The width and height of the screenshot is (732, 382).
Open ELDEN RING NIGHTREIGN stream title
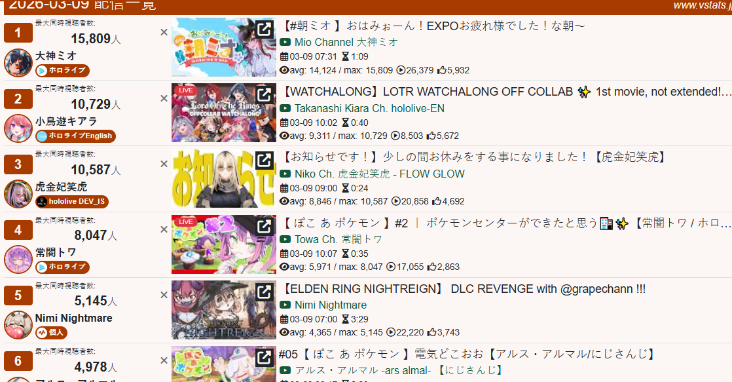[x=464, y=288]
